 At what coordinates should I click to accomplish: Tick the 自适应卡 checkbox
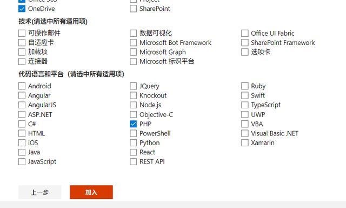point(22,42)
